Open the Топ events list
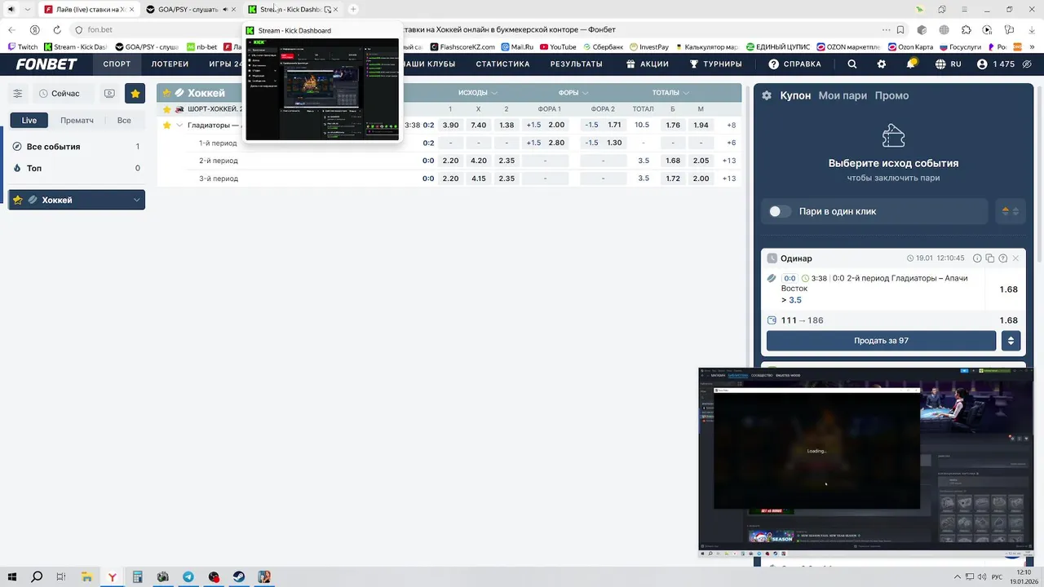This screenshot has width=1044, height=587. click(x=77, y=168)
